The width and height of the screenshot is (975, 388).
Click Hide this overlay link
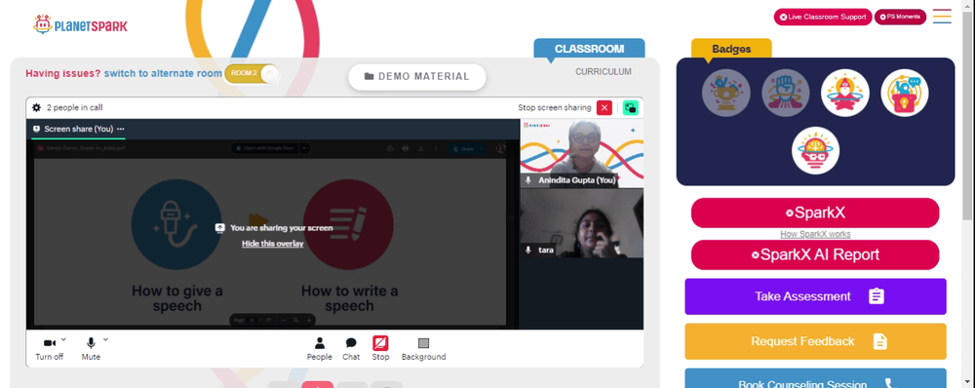pos(272,244)
